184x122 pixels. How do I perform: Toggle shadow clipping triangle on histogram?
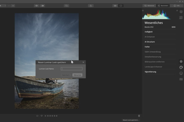click(143, 10)
